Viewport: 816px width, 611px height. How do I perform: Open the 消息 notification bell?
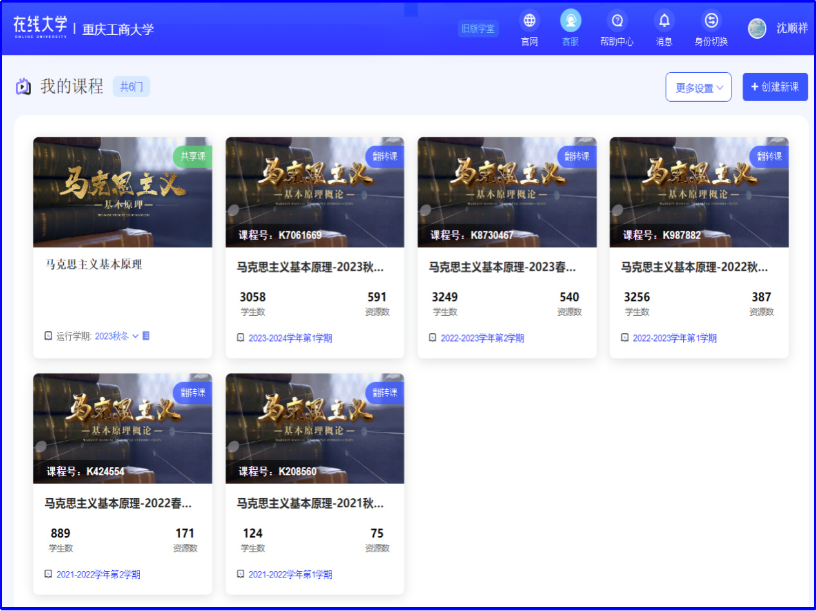coord(664,21)
